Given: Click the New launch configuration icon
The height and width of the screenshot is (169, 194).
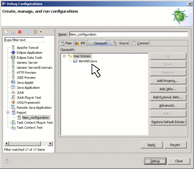Looking at the screenshot, I should [6, 32].
